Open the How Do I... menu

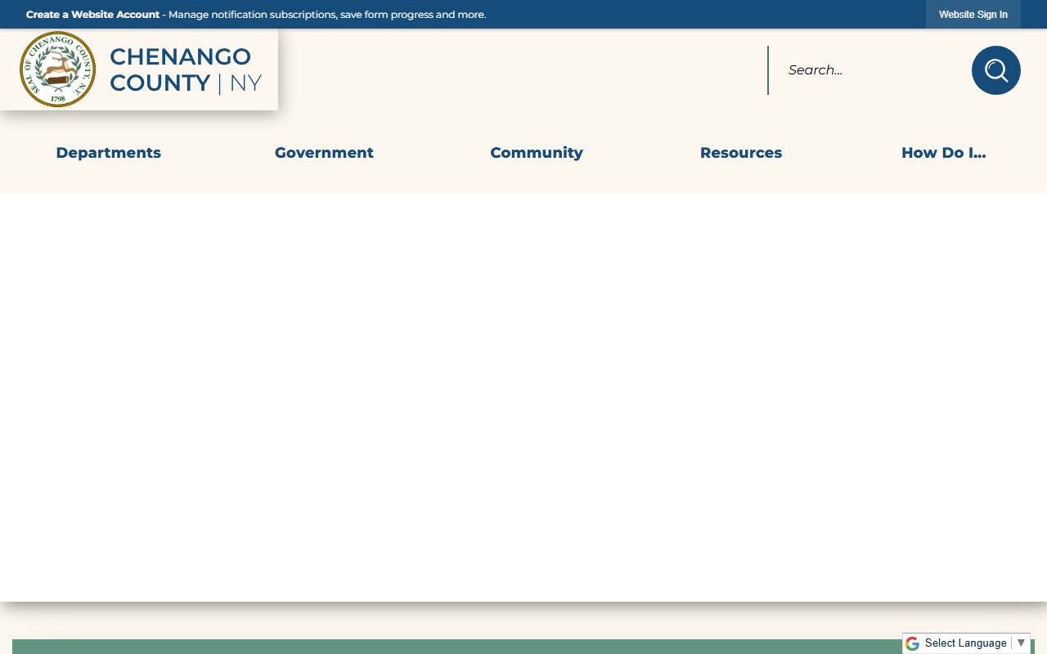pos(944,153)
